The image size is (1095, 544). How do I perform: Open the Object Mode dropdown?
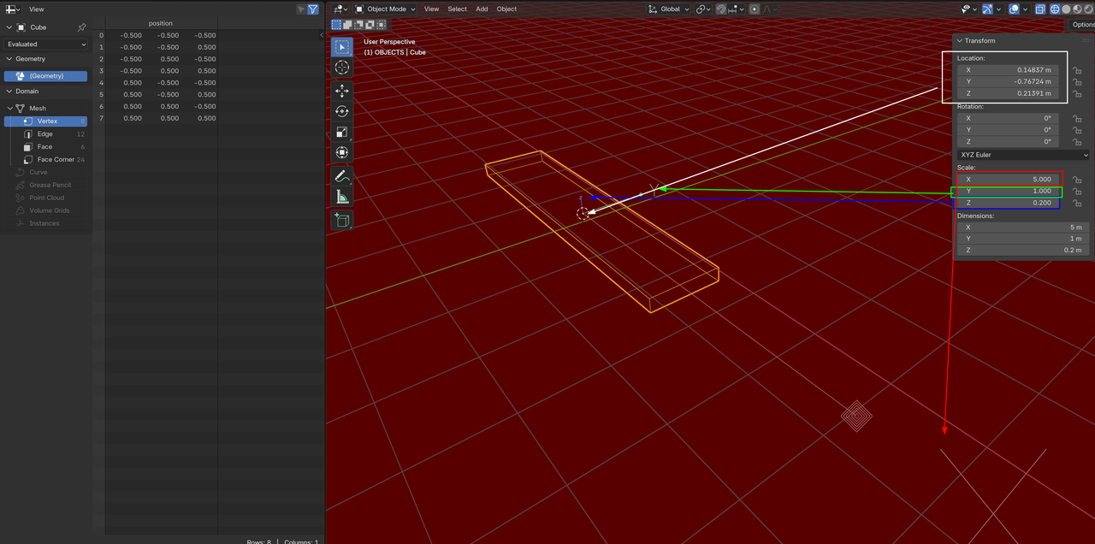tap(385, 9)
